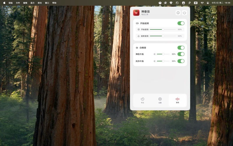Click the rounded square window icon in menu bar
The width and height of the screenshot is (233, 146).
tap(177, 3)
